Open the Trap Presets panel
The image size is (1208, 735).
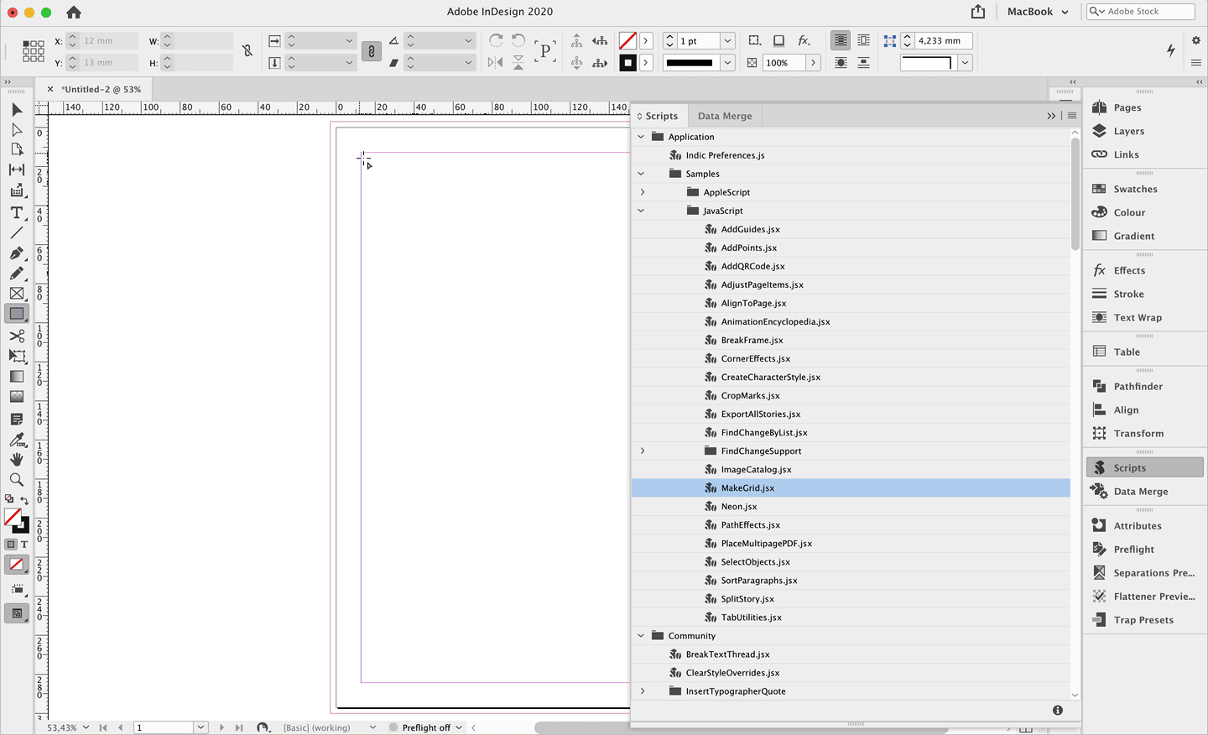(x=1144, y=620)
